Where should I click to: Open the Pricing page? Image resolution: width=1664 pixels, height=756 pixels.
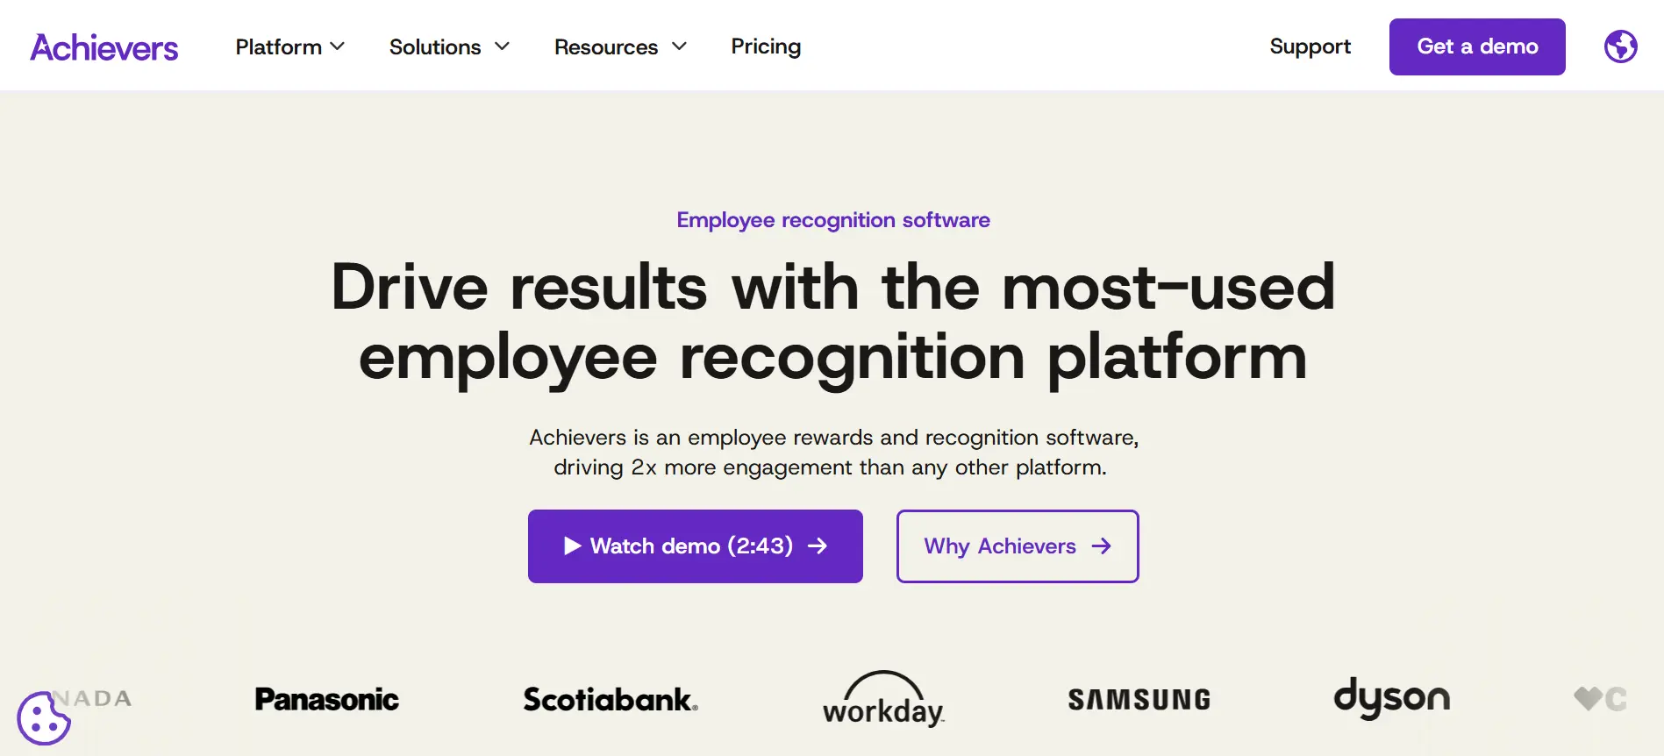pyautogui.click(x=766, y=46)
